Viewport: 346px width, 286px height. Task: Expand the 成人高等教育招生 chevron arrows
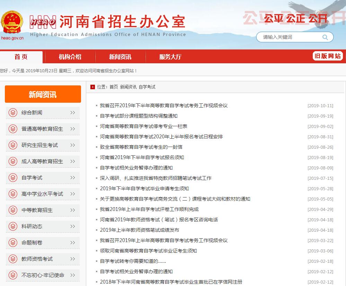pos(72,162)
